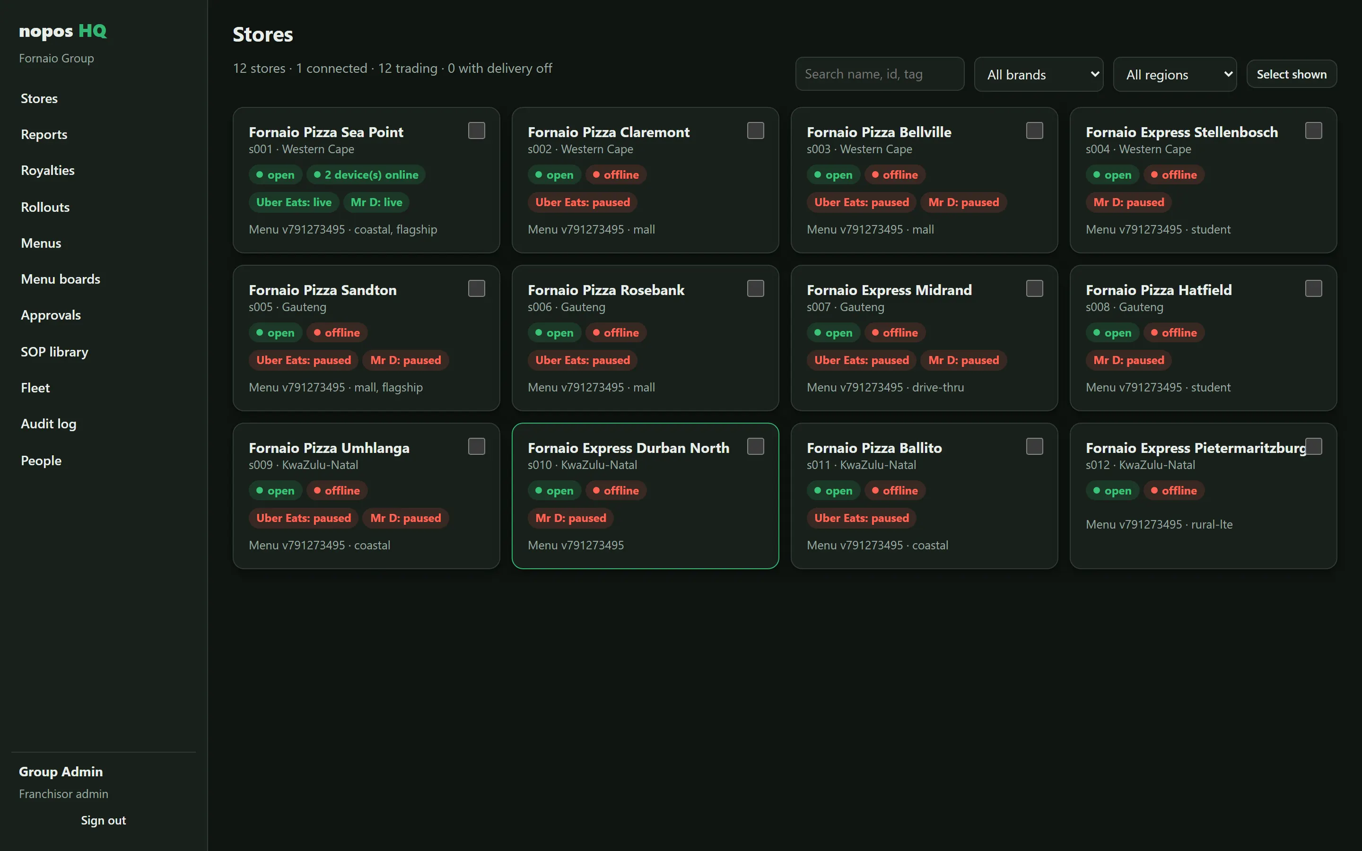Focus the Search name, id, tag field
The width and height of the screenshot is (1362, 851).
[880, 74]
